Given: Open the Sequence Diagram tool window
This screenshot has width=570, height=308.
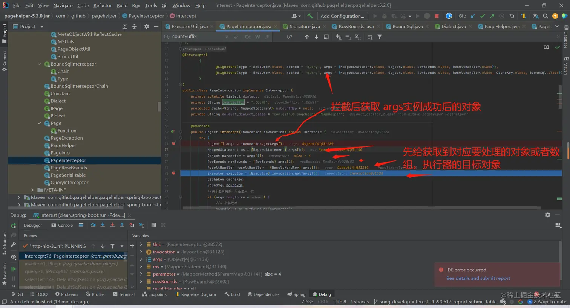Looking at the screenshot, I should [195, 294].
